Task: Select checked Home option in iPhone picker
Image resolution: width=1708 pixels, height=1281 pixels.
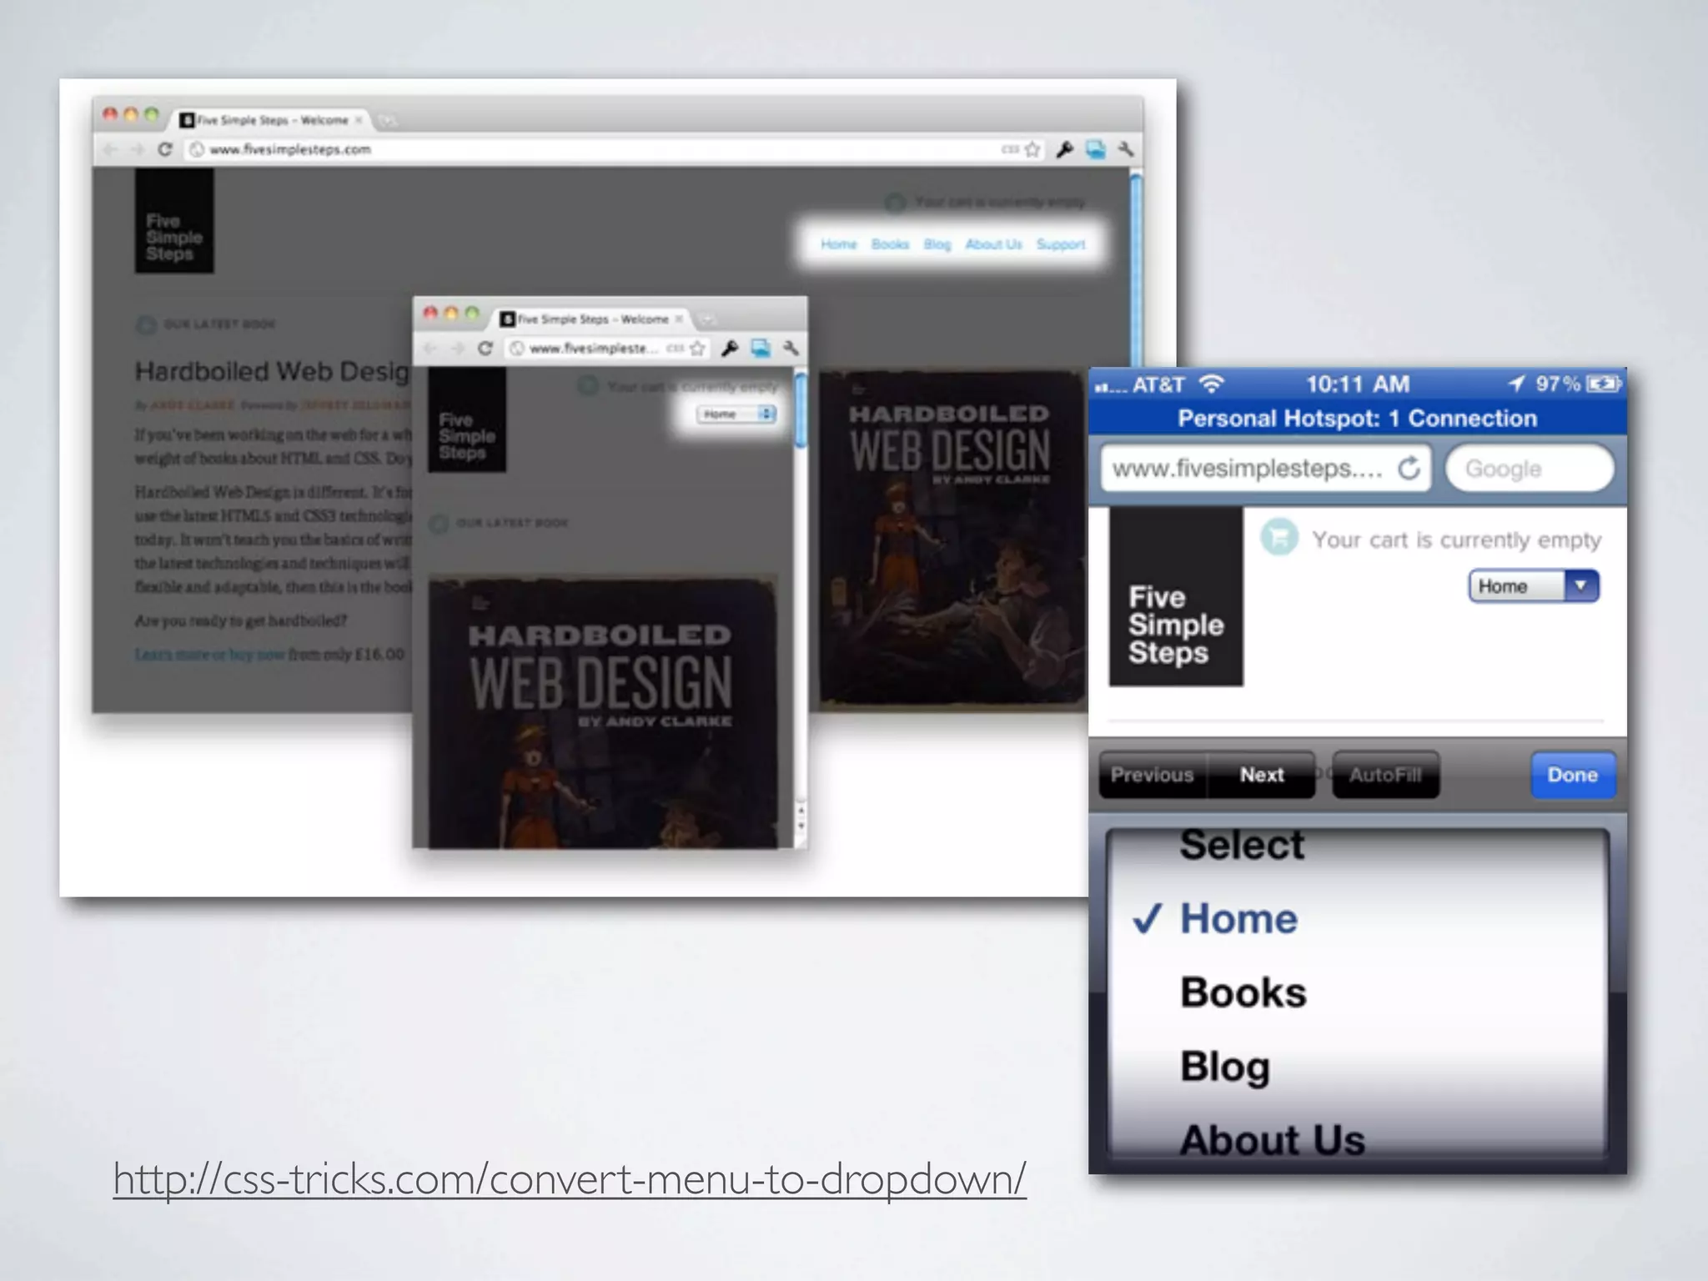Action: point(1238,919)
